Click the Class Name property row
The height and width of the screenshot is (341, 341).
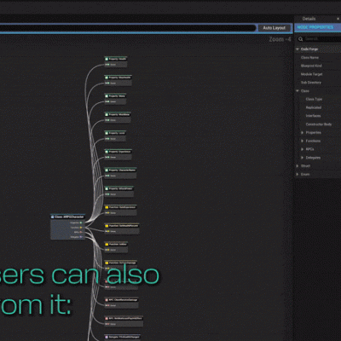tap(318, 58)
